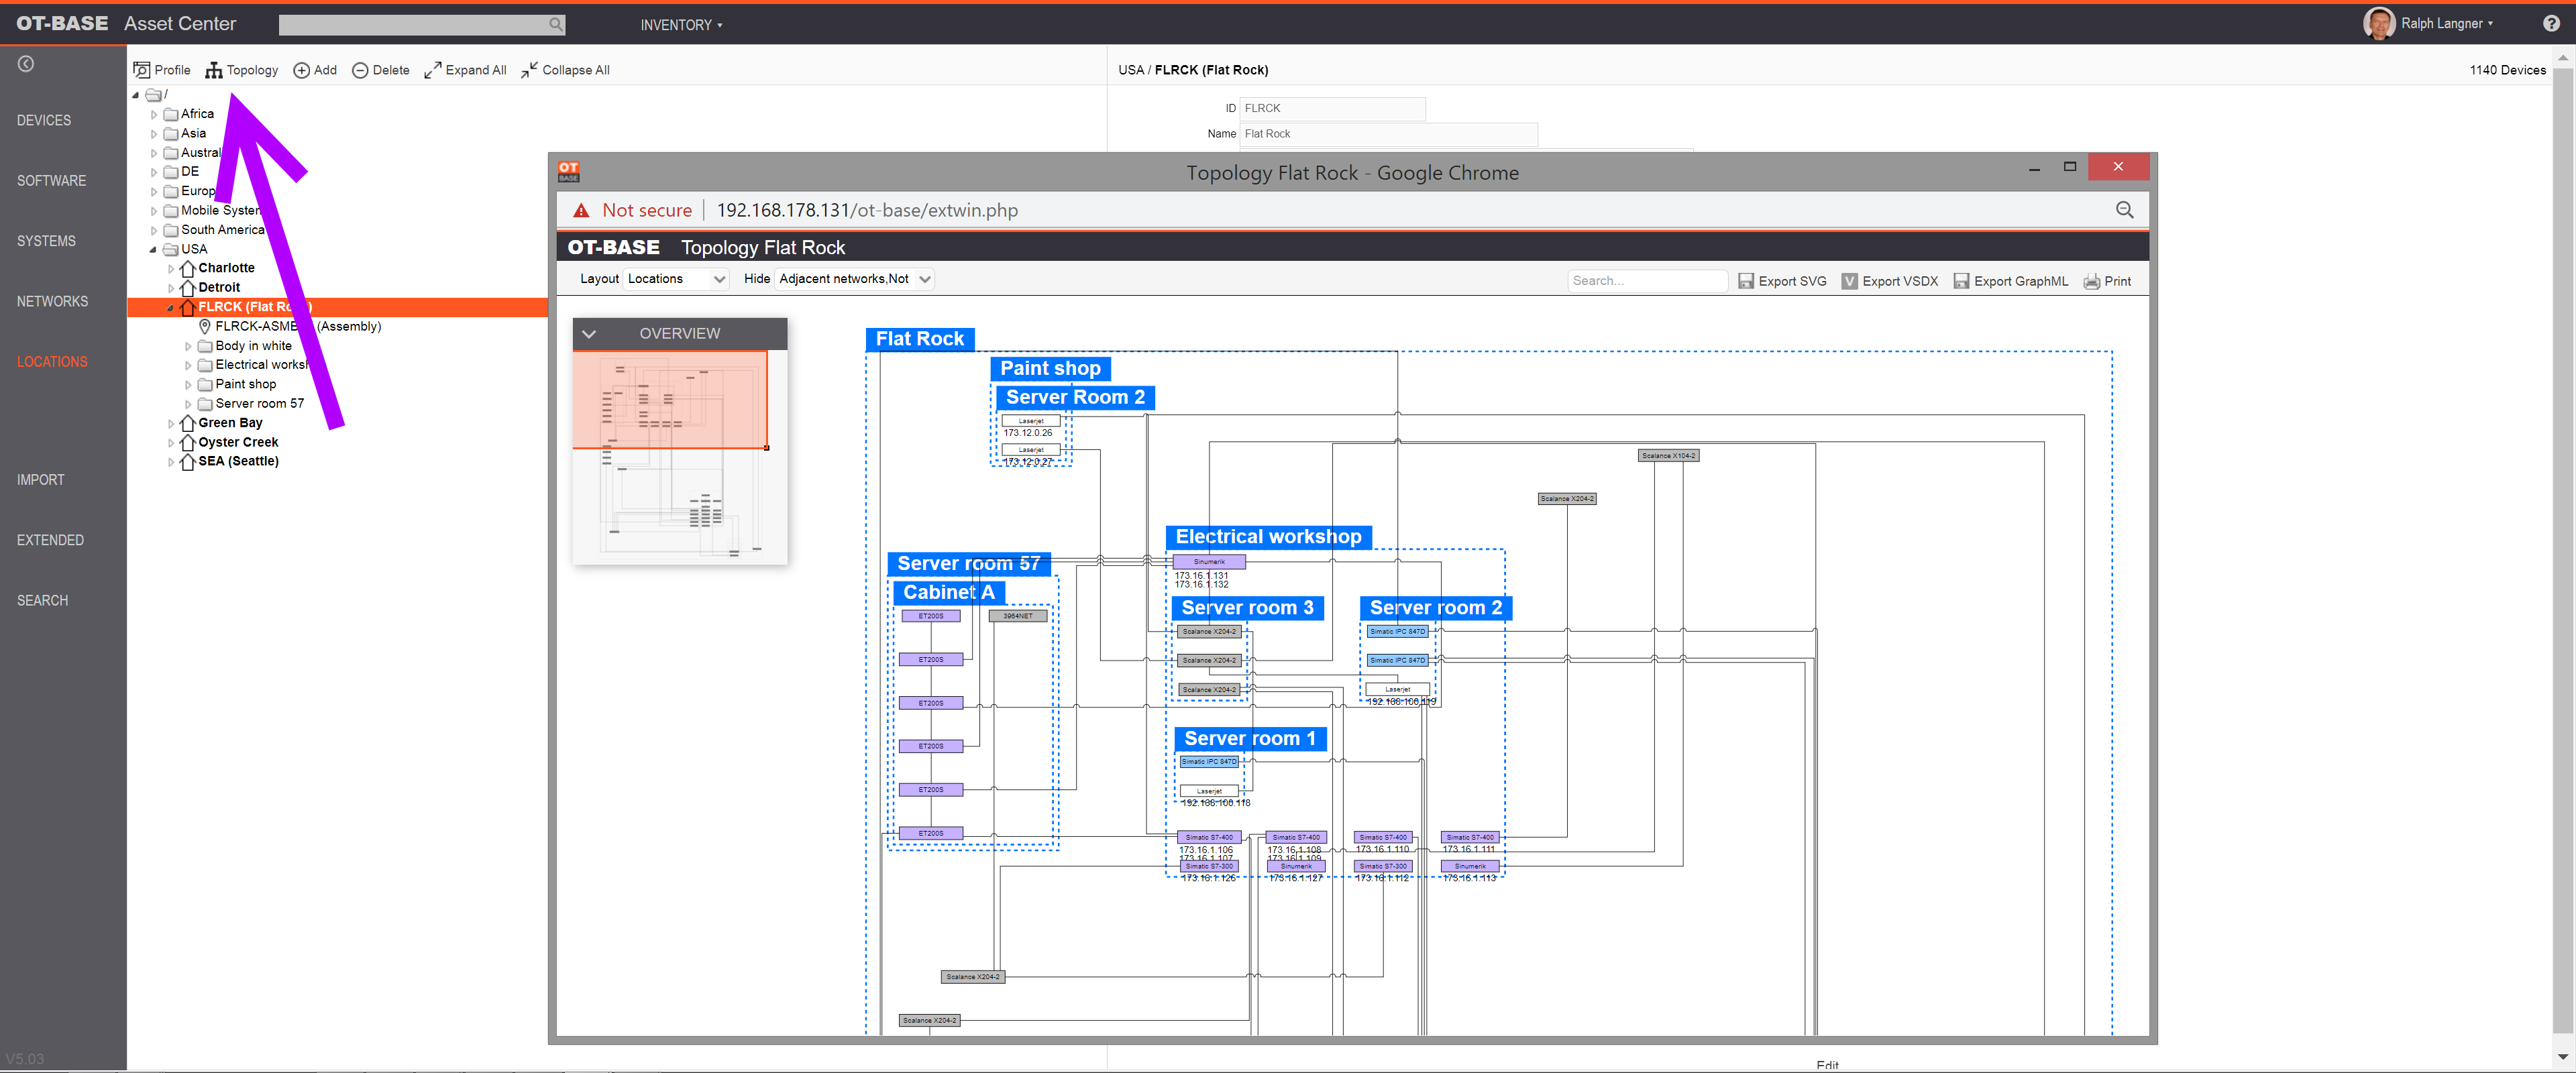Click Collapse All in tree toolbar
This screenshot has height=1073, width=2576.
(x=566, y=70)
